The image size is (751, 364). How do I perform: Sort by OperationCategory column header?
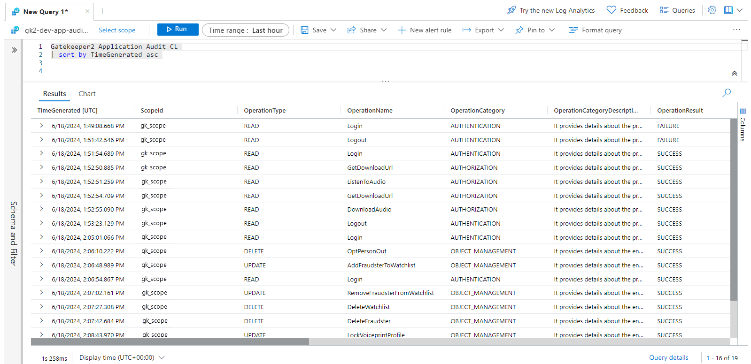click(477, 111)
